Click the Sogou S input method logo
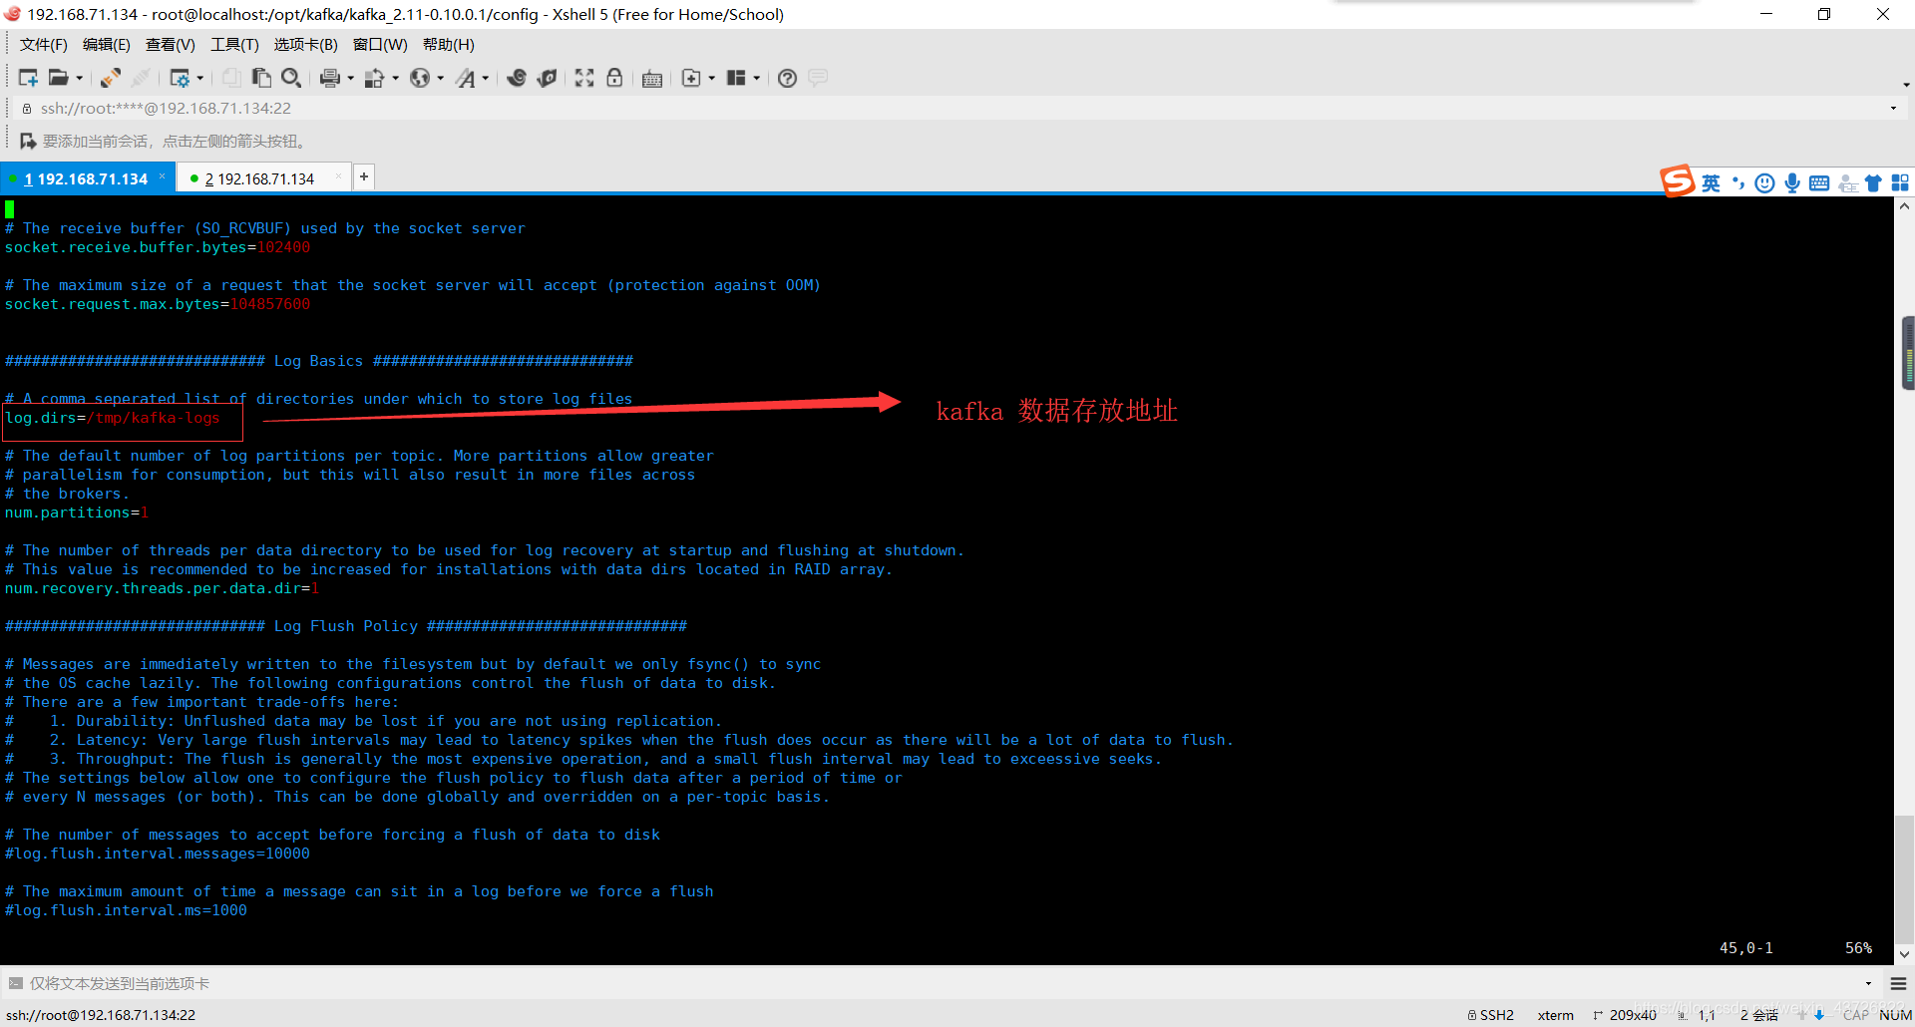Screen dimensions: 1915x1027 [x=1678, y=181]
